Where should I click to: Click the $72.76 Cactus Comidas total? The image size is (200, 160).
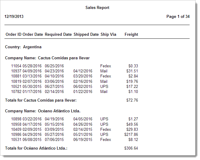(132, 100)
